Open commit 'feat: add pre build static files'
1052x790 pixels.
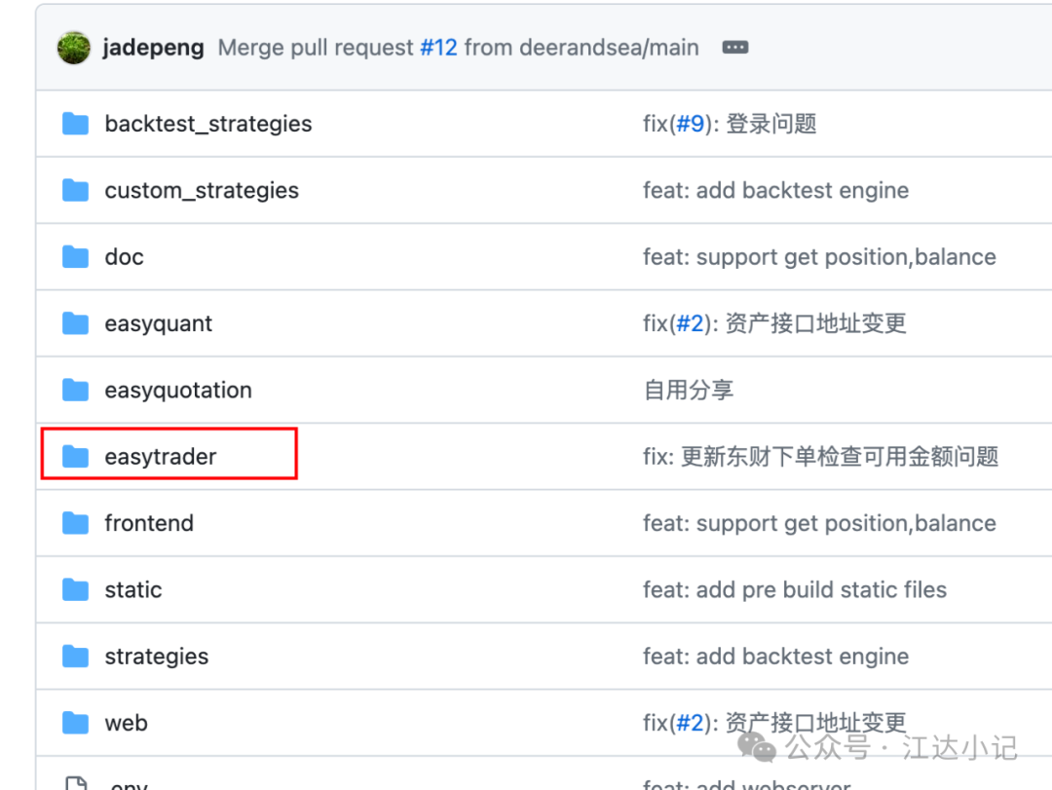(794, 590)
